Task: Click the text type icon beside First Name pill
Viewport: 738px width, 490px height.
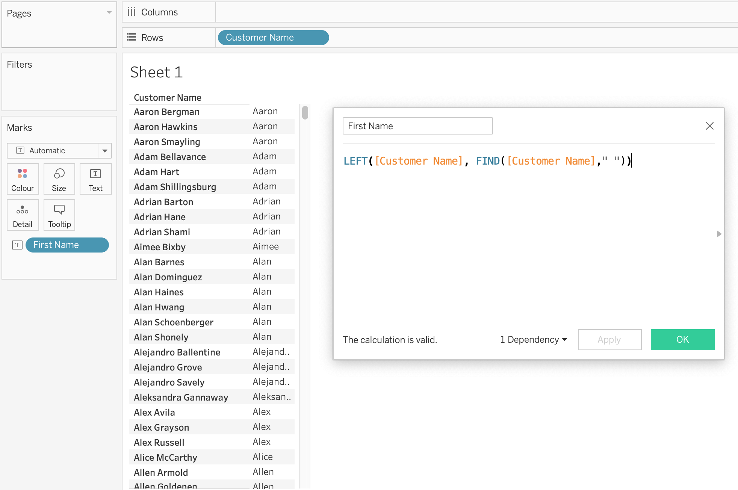Action: point(17,245)
